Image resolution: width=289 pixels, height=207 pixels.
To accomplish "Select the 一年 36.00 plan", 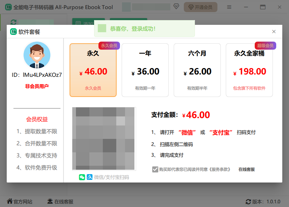I will pyautogui.click(x=145, y=70).
